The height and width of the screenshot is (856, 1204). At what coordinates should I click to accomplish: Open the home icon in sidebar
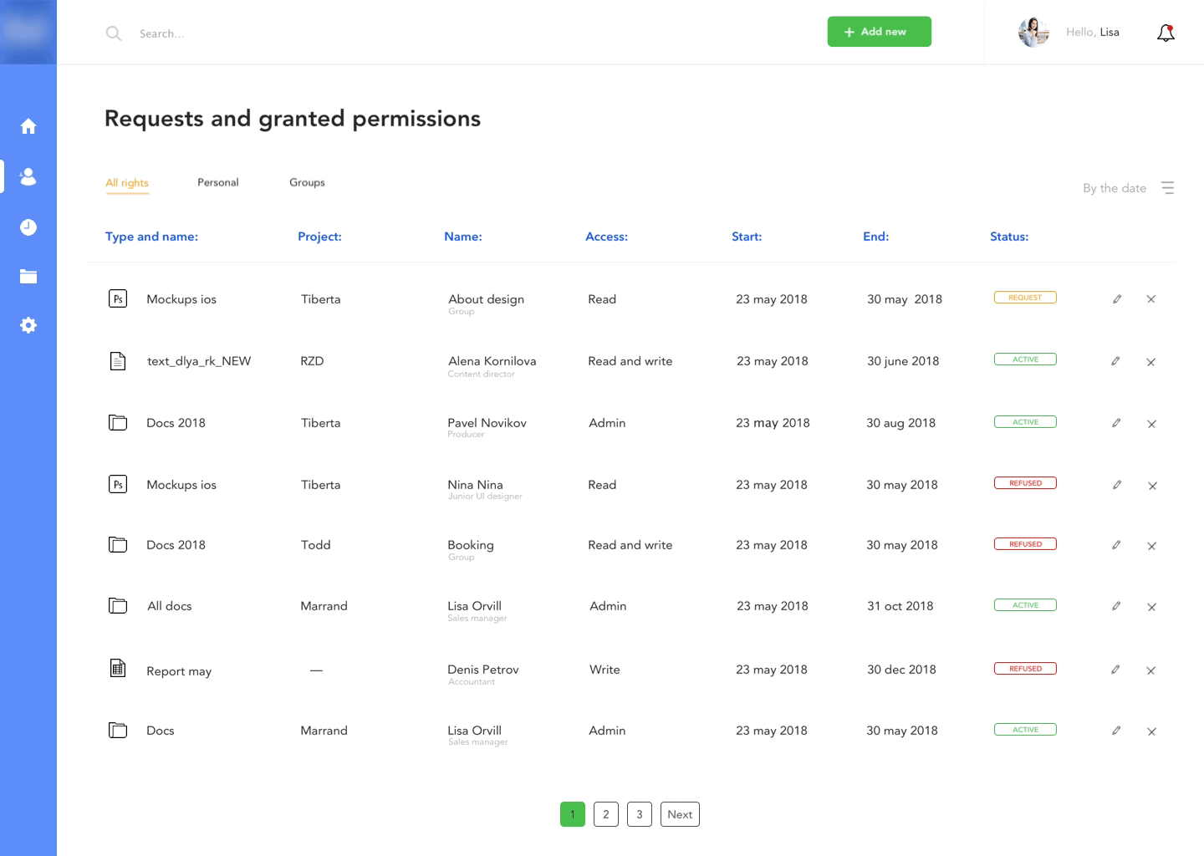tap(28, 126)
